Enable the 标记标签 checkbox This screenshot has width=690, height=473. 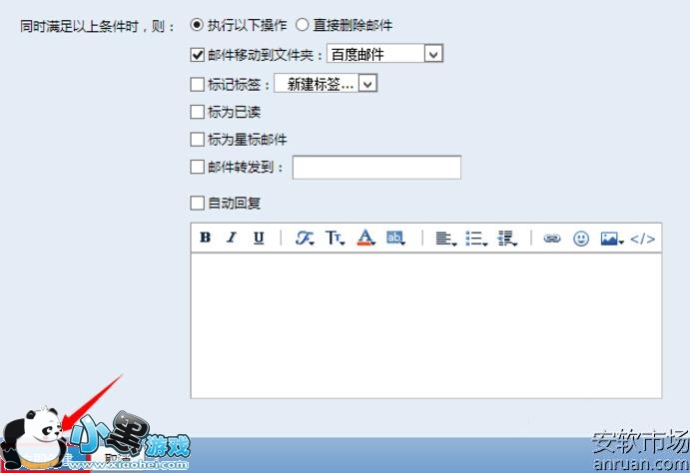(197, 84)
